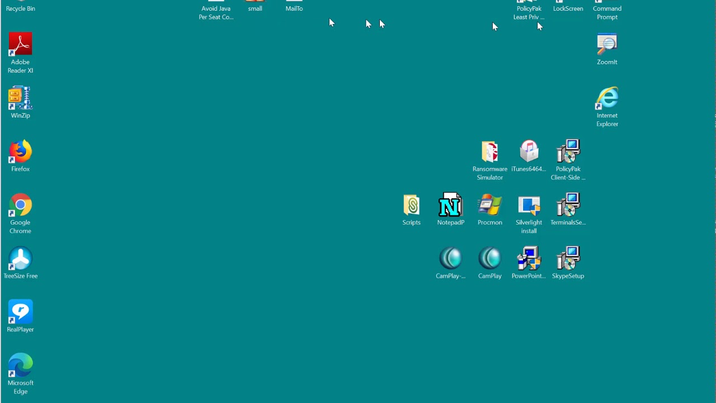Click the PolicyPak Least Priv label
The height and width of the screenshot is (403, 716).
point(529,13)
